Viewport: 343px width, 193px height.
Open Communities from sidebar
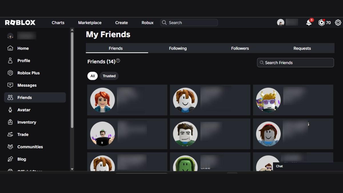point(30,147)
